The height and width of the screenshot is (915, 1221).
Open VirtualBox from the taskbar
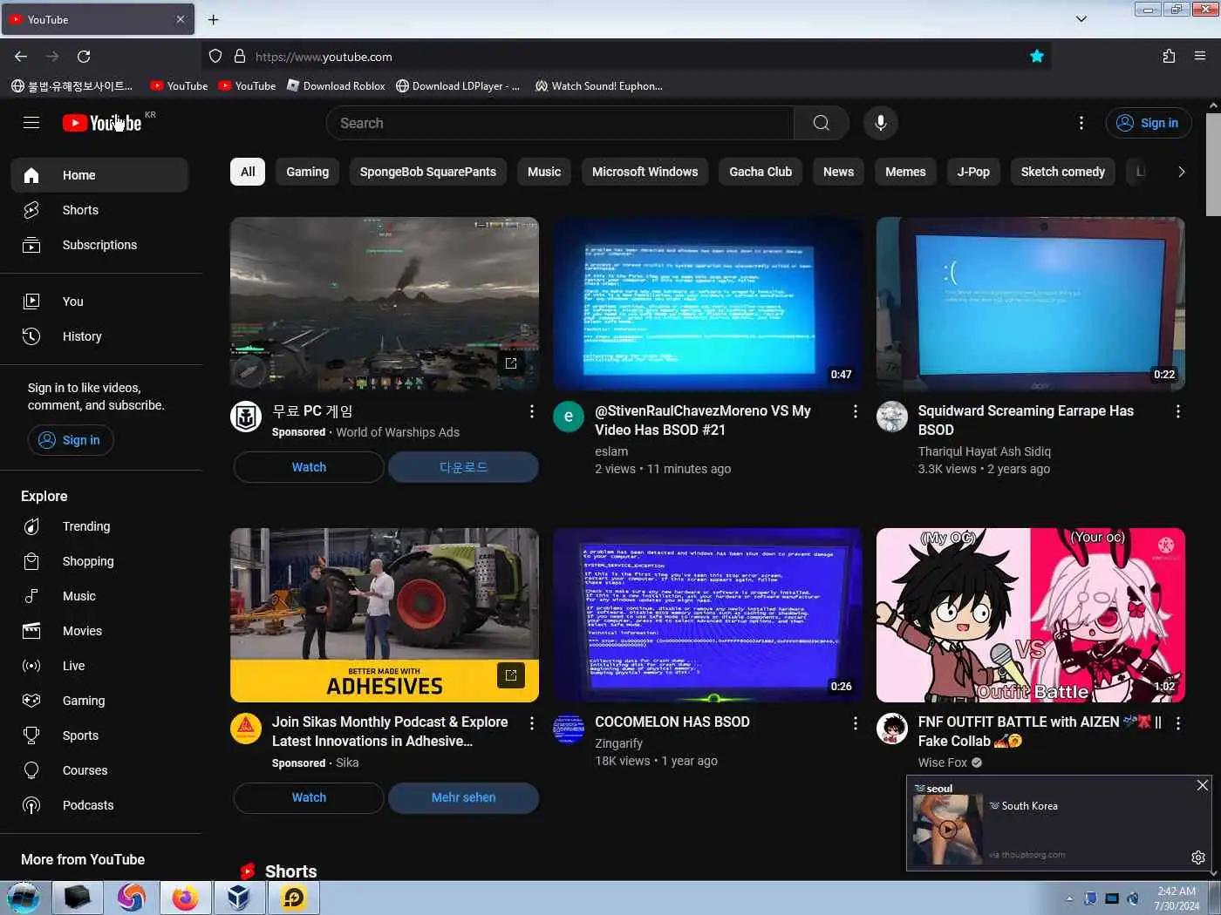238,898
